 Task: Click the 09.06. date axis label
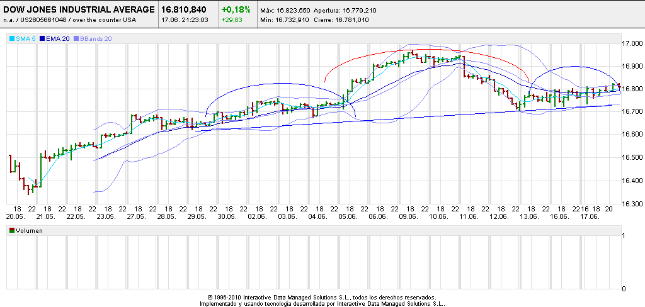coord(409,216)
